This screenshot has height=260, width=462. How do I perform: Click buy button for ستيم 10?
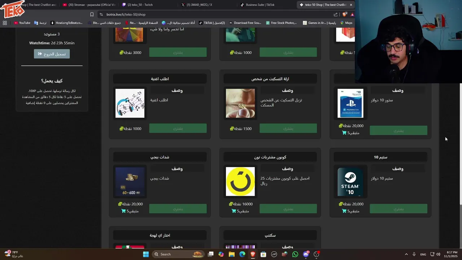tap(398, 209)
